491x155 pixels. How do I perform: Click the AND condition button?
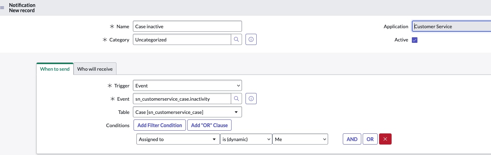pos(352,139)
